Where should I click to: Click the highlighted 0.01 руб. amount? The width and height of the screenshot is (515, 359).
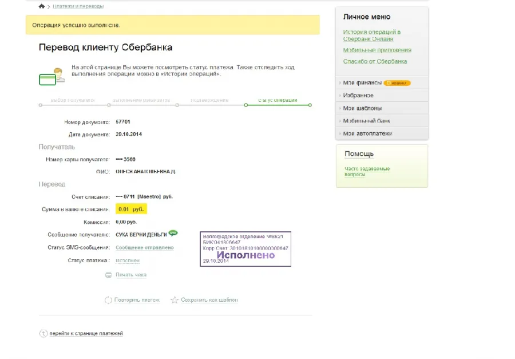(x=131, y=209)
